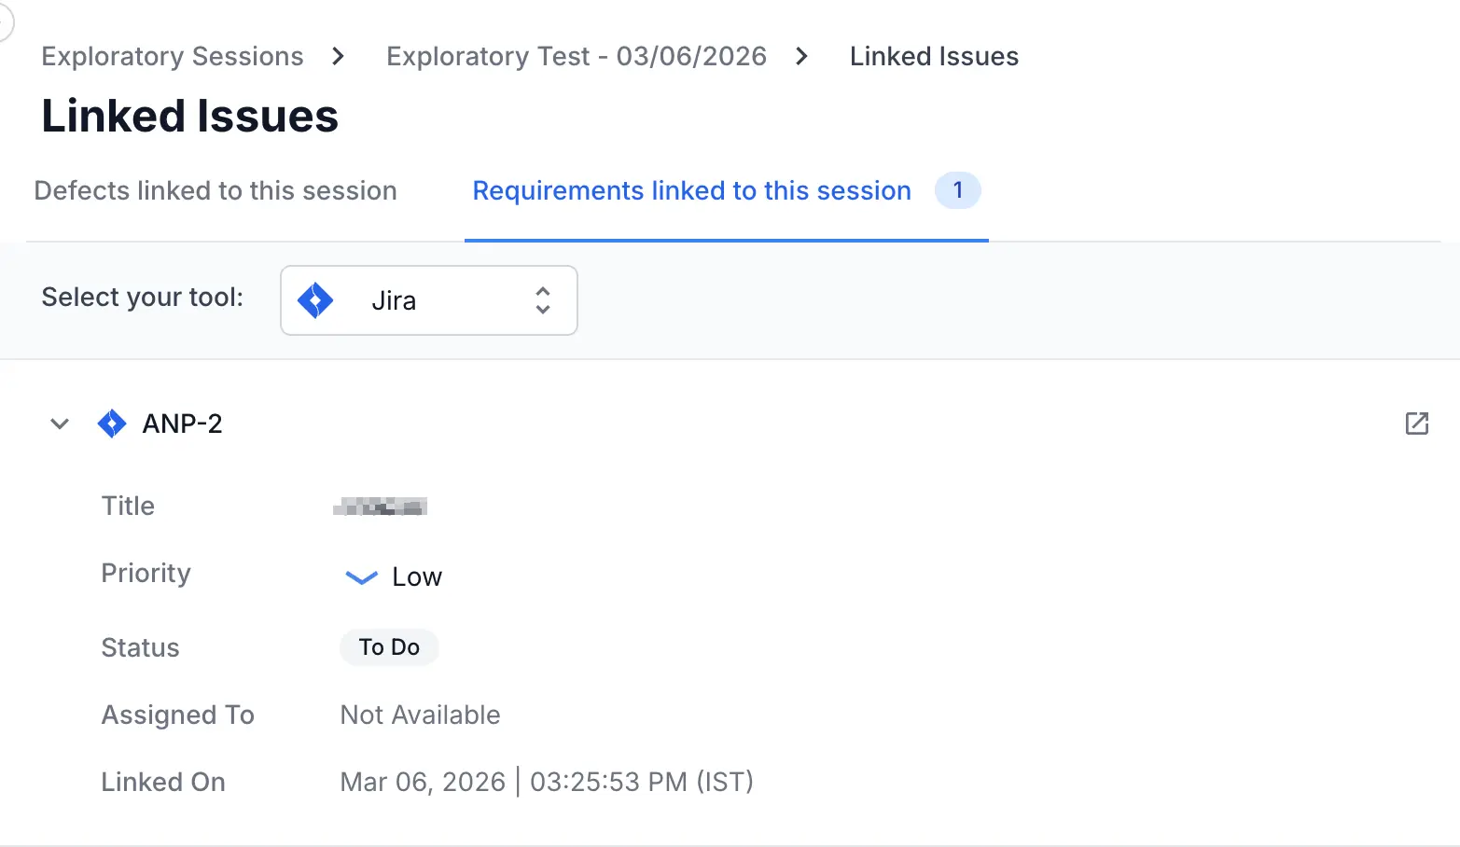Click the Not Available assignee value

coord(420,715)
